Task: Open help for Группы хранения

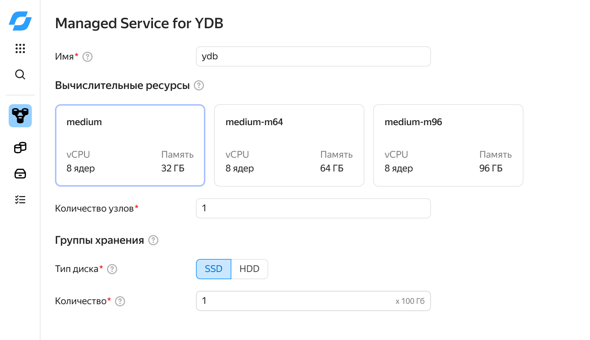Action: [x=153, y=240]
